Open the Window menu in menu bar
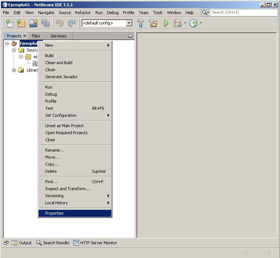Screen dimensions: 280x258 coord(174,13)
